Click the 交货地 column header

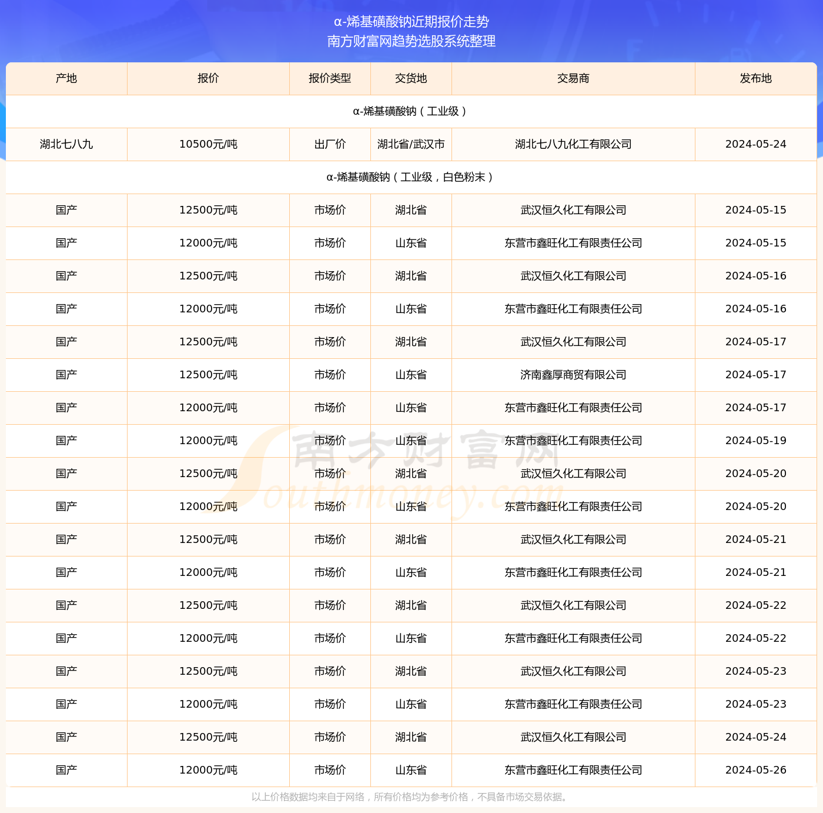coord(411,78)
